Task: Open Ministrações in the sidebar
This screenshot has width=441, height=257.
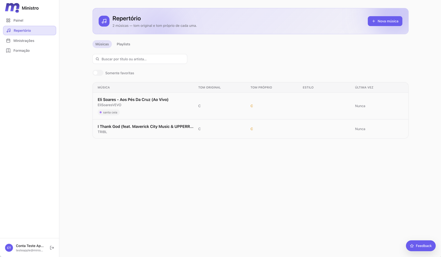Action: click(x=30, y=41)
